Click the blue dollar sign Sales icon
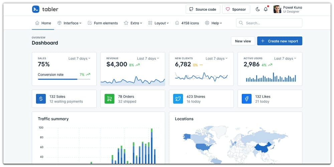 pos(41,99)
